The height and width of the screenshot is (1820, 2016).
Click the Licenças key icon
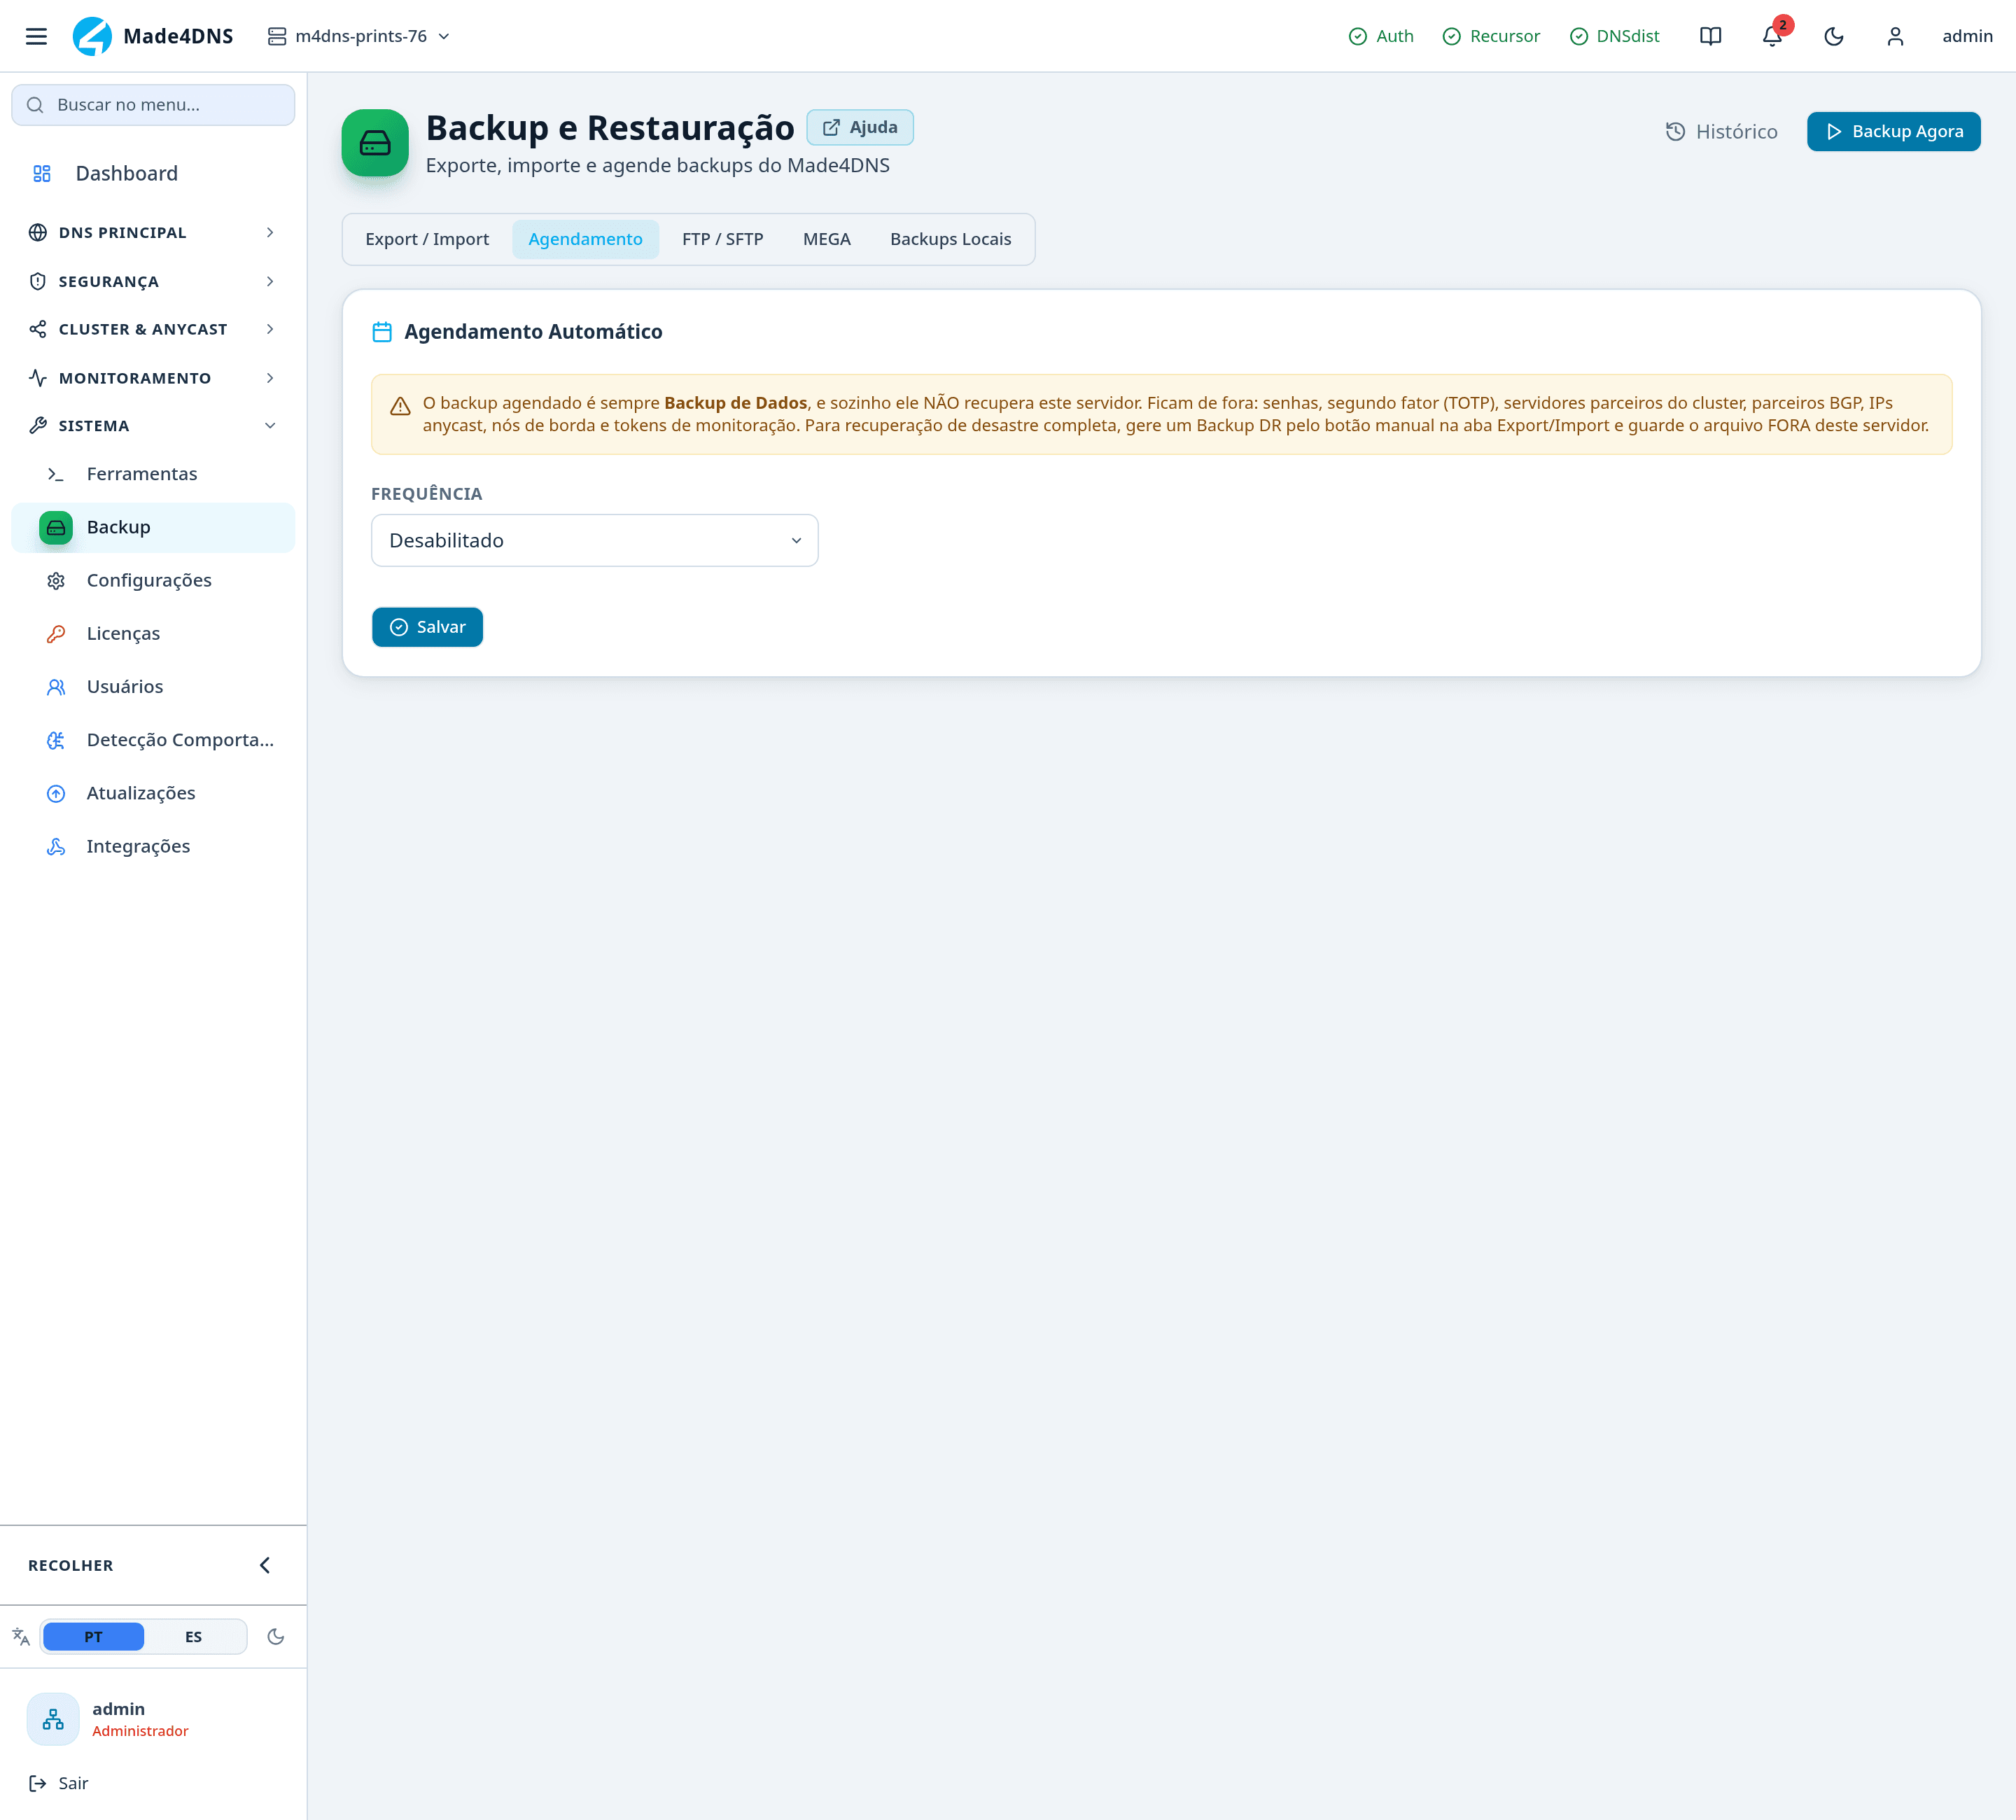point(56,633)
